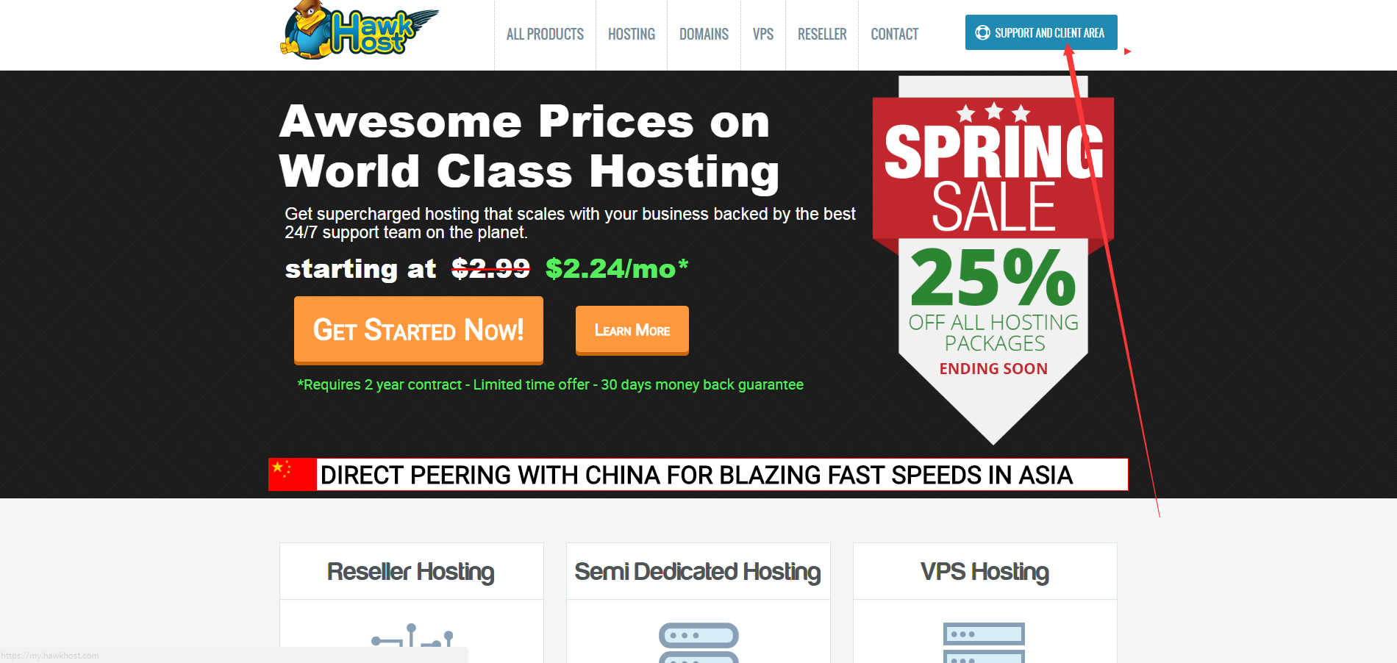Open the Reseller navigation item

pyautogui.click(x=822, y=35)
